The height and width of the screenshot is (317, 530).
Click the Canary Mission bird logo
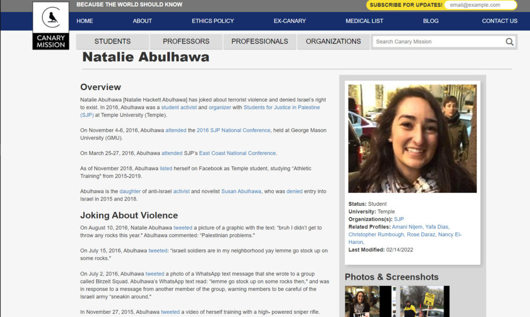tap(51, 26)
